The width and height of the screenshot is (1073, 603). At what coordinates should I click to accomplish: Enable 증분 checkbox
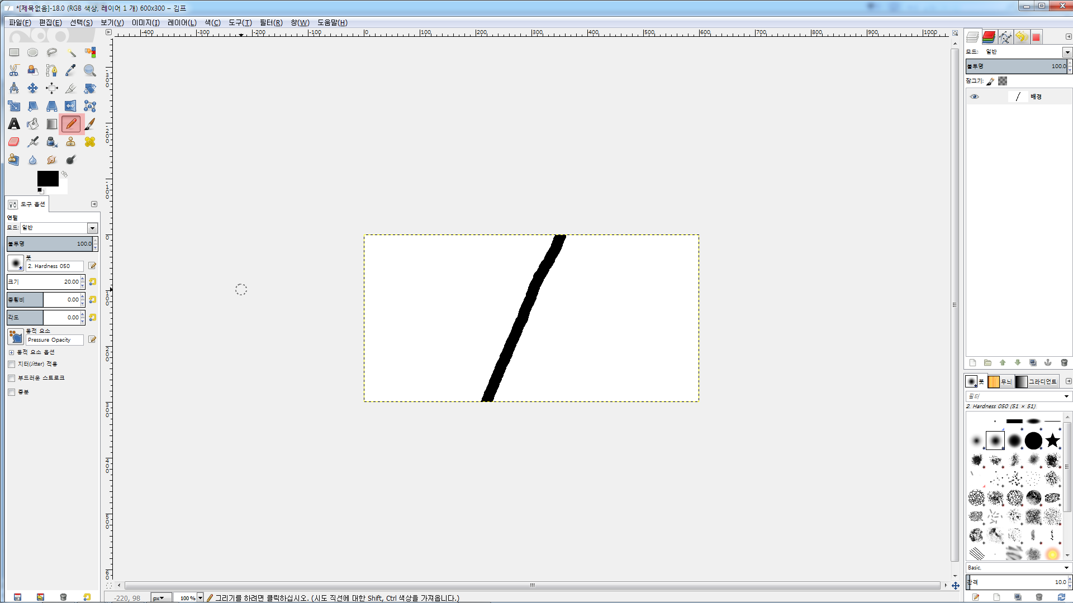(x=12, y=392)
